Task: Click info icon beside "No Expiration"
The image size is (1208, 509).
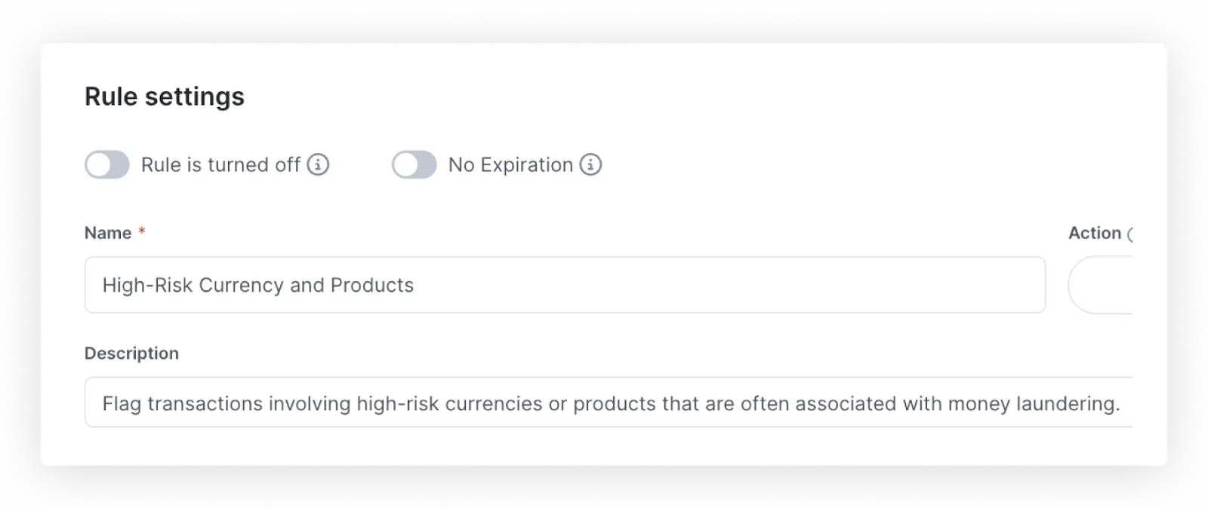Action: 590,164
